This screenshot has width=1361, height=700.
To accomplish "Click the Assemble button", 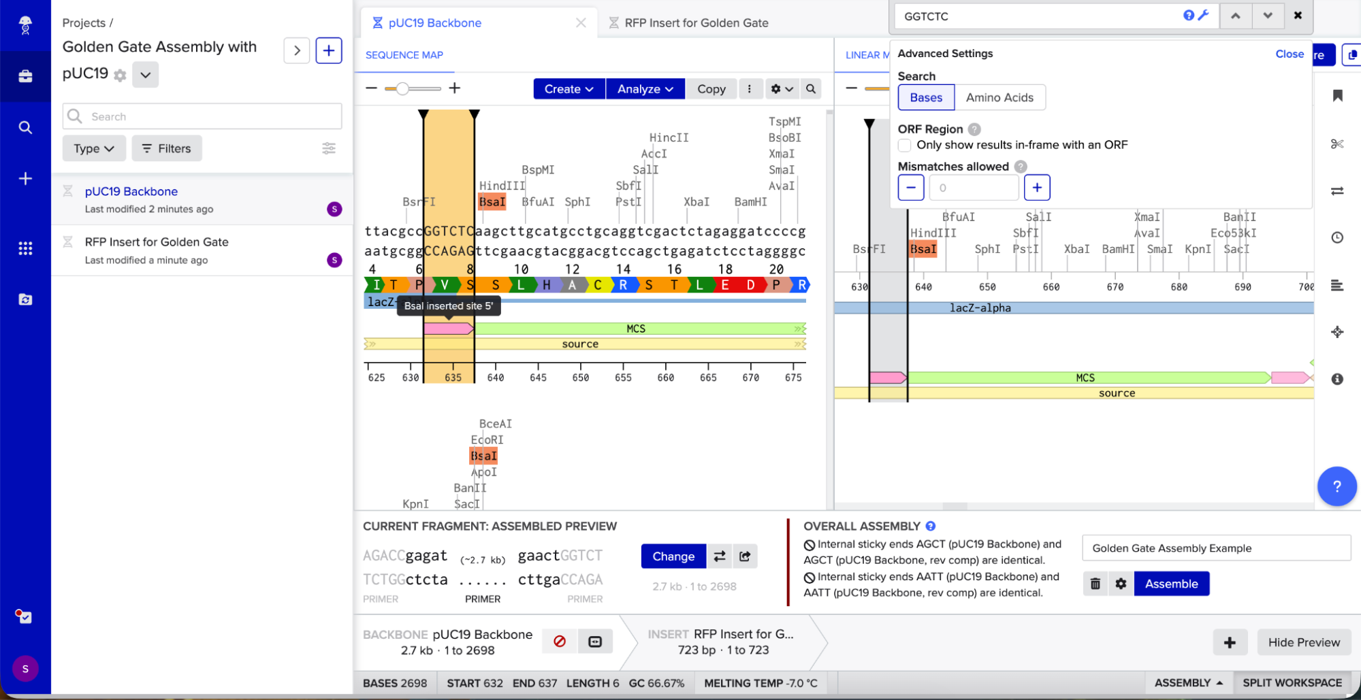I will 1171,584.
